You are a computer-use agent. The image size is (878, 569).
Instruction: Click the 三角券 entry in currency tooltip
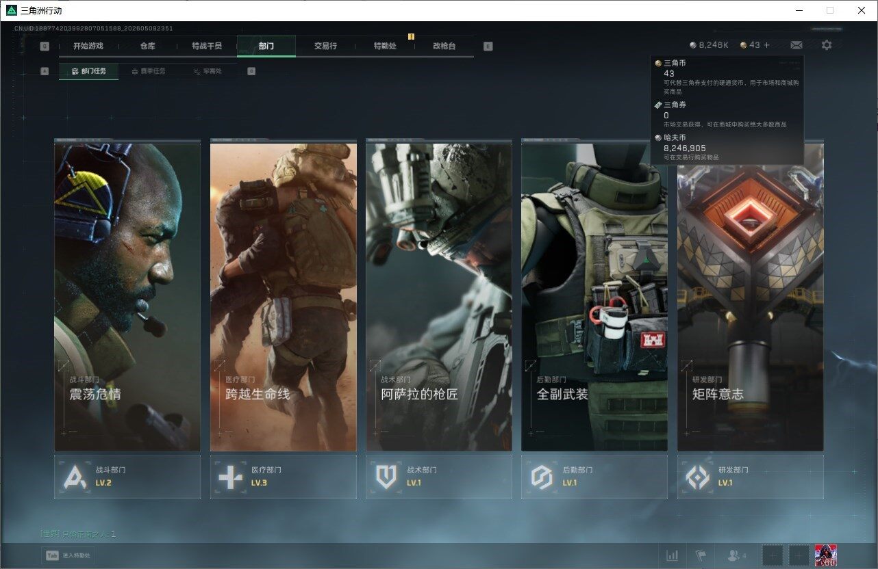coord(726,114)
